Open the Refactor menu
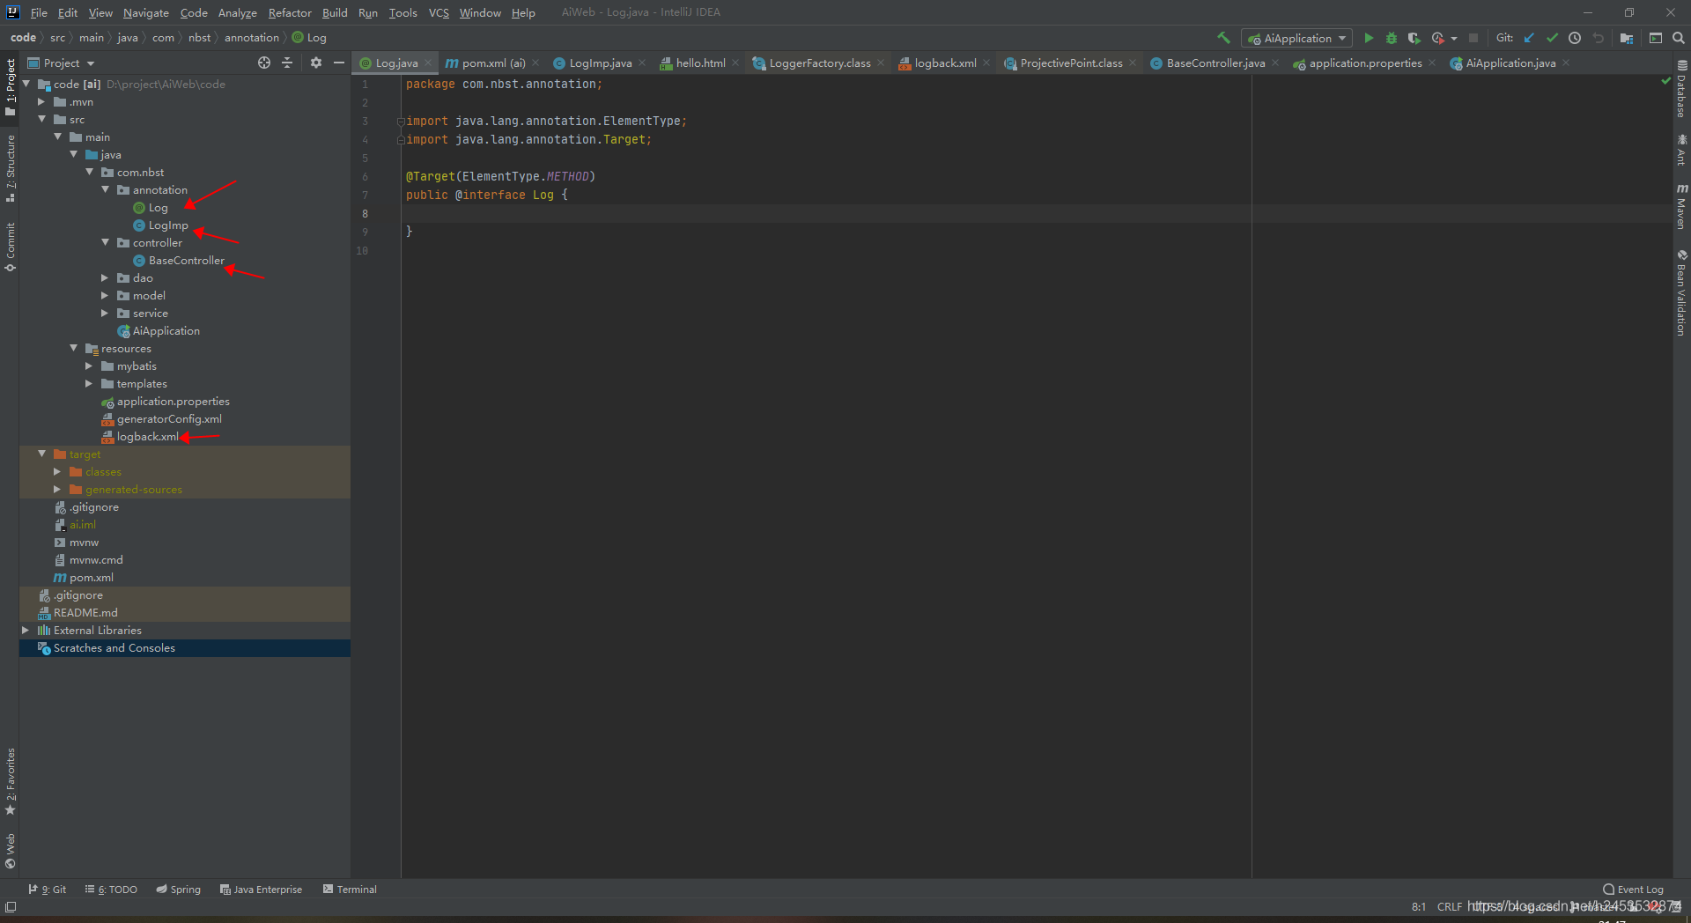 (290, 12)
